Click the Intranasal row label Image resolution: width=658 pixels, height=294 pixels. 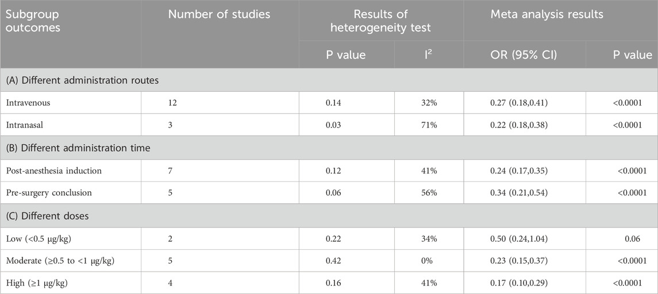26,125
